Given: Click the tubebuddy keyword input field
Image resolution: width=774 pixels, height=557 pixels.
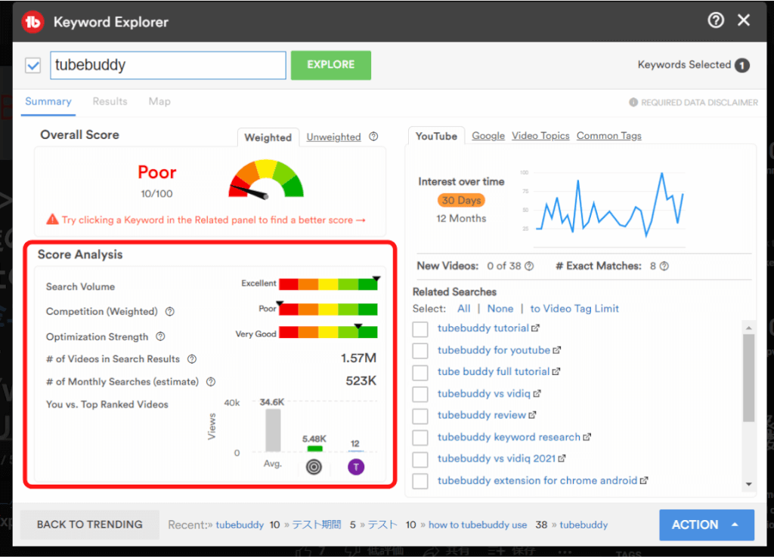Looking at the screenshot, I should [168, 65].
